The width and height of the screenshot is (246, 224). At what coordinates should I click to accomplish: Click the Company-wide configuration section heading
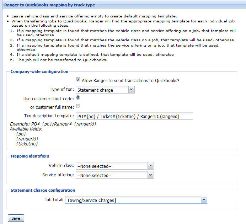point(39,71)
